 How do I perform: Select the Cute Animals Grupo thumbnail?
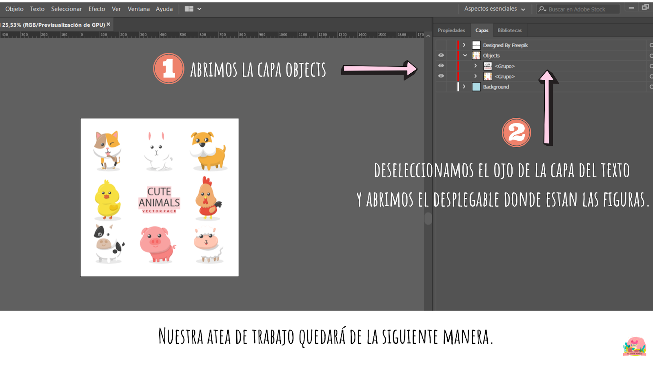(487, 66)
